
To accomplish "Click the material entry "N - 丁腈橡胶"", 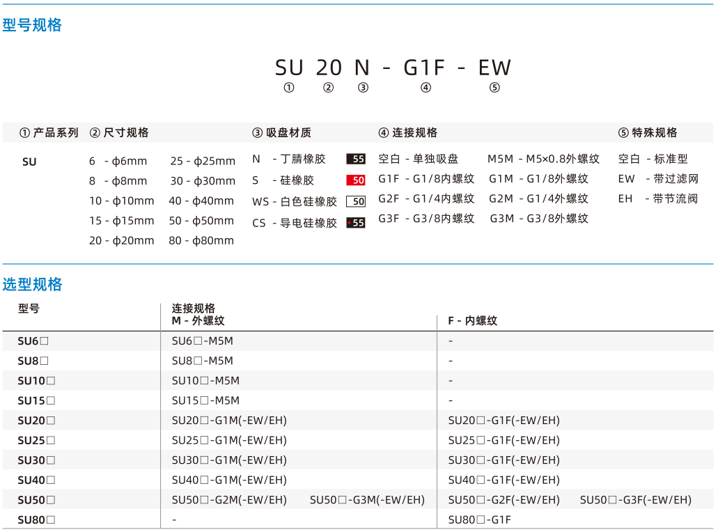I will [x=289, y=159].
